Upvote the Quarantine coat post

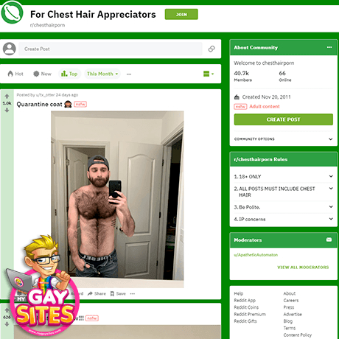[x=7, y=97]
